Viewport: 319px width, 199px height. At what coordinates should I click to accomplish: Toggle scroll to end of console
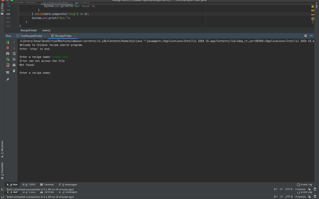[x=14, y=59]
